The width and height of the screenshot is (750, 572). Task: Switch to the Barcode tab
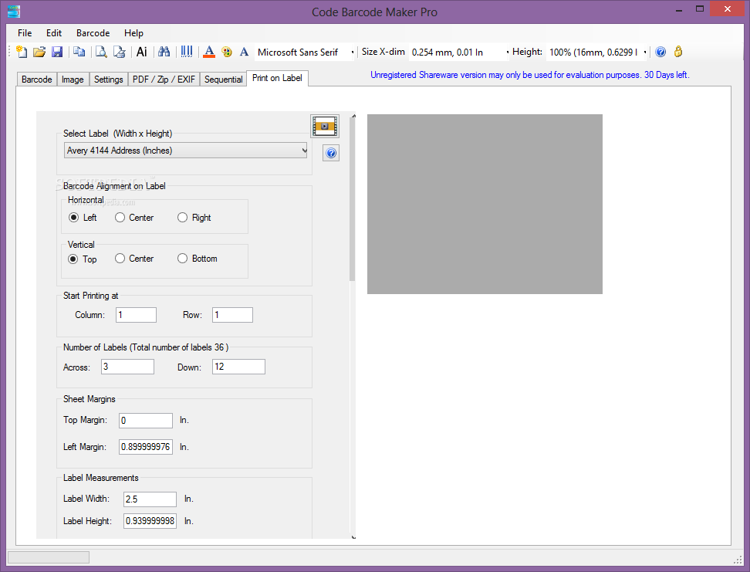(37, 80)
